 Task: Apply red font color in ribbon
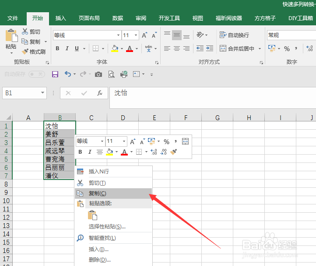click(130, 48)
